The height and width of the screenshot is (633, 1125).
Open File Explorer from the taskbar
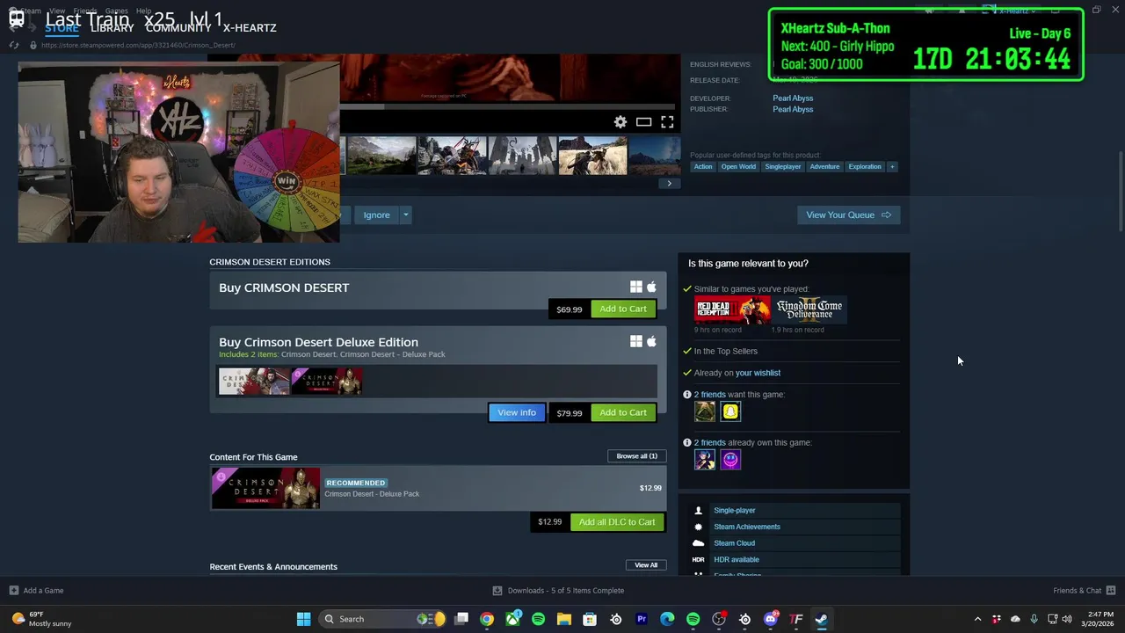[564, 619]
